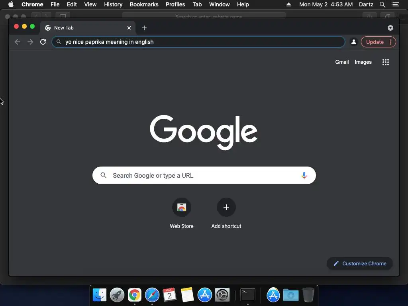The width and height of the screenshot is (408, 306).
Task: Start voice search with the microphone icon
Action: (304, 176)
